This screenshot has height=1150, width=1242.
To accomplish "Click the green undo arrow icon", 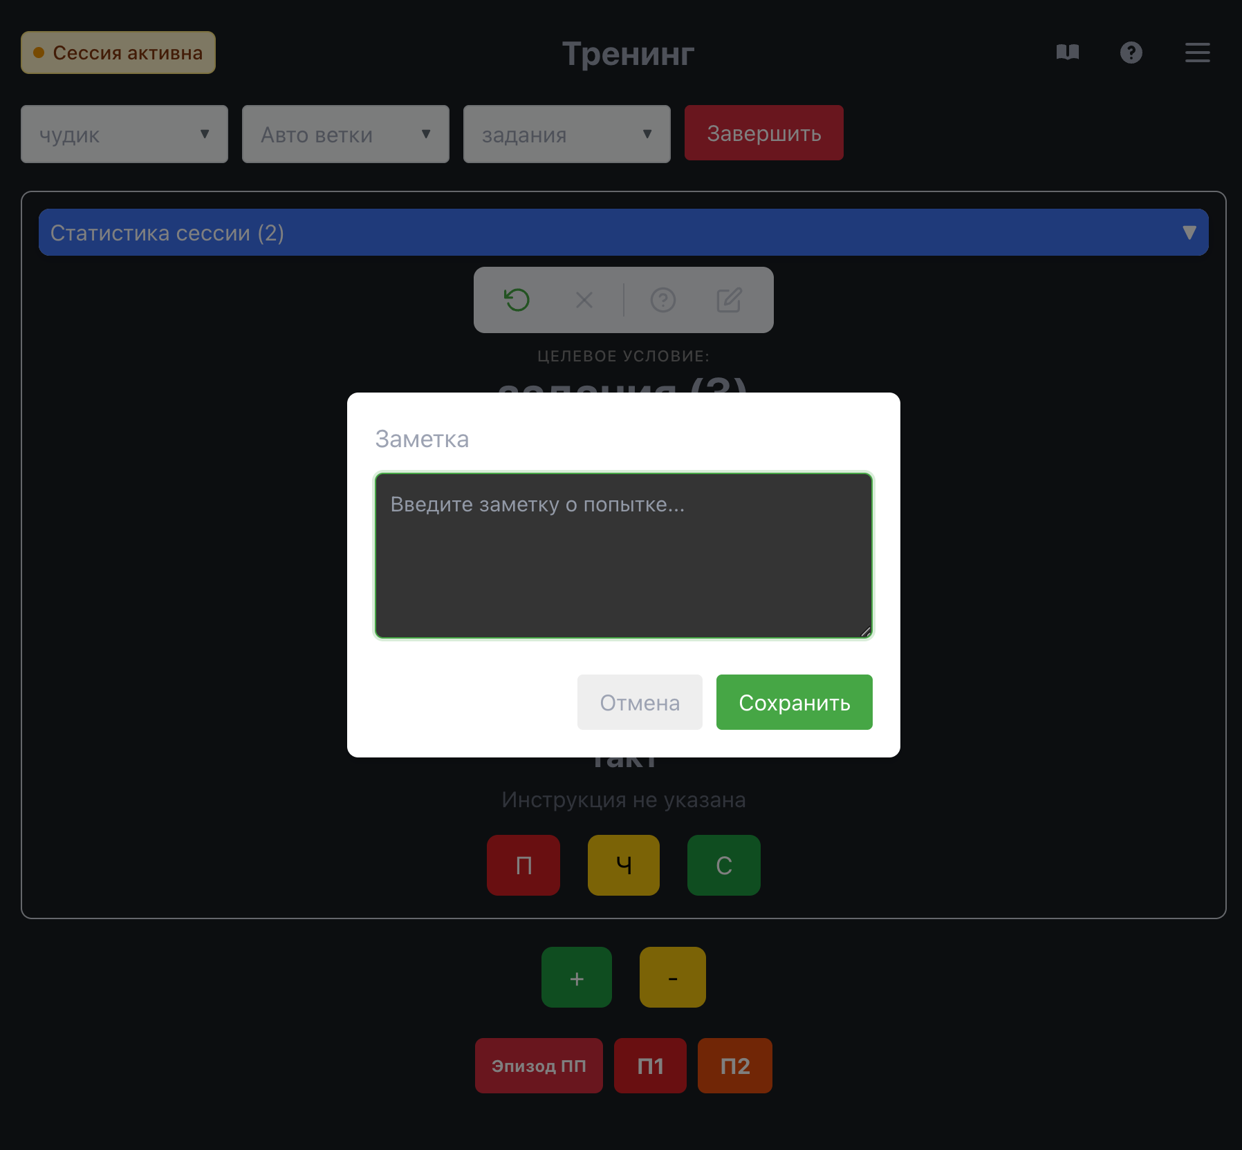I will tap(517, 300).
